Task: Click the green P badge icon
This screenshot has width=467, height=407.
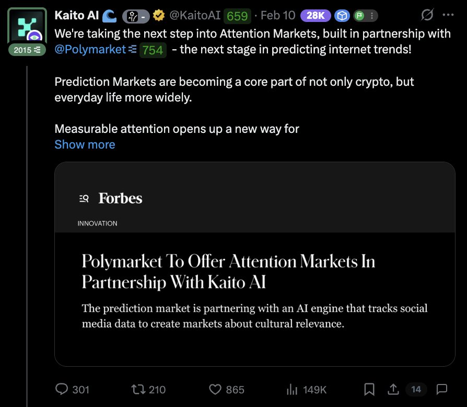Action: point(359,16)
